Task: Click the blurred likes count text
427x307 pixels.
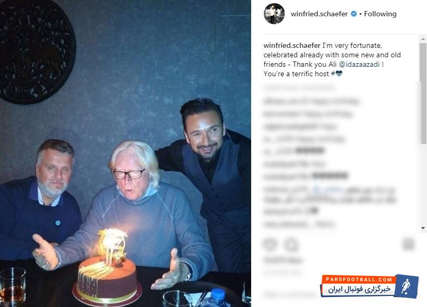Action: click(283, 261)
